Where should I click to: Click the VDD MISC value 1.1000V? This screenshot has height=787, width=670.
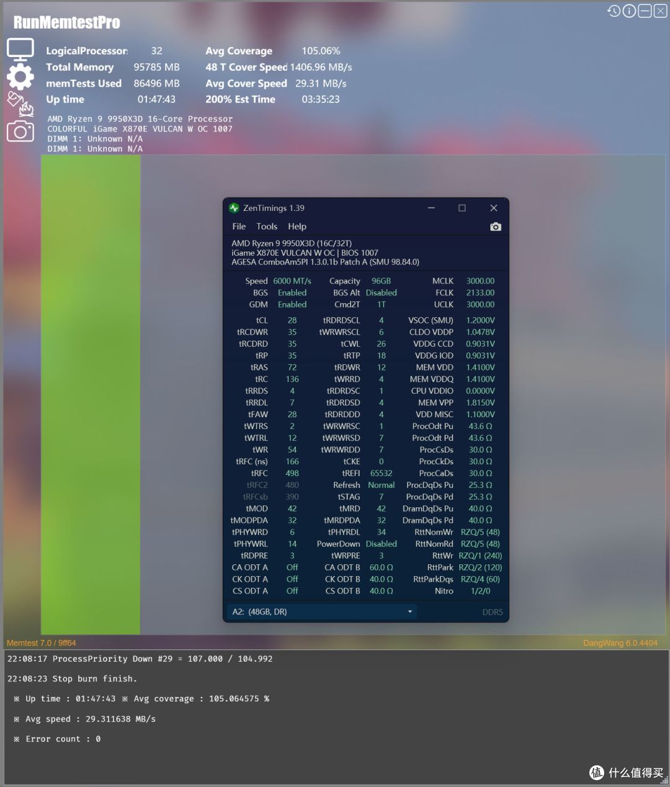click(x=480, y=415)
